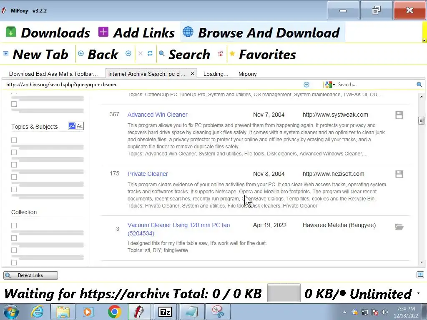Sort topics alphabetically with Aa icon
This screenshot has width=427, height=320.
(80, 126)
